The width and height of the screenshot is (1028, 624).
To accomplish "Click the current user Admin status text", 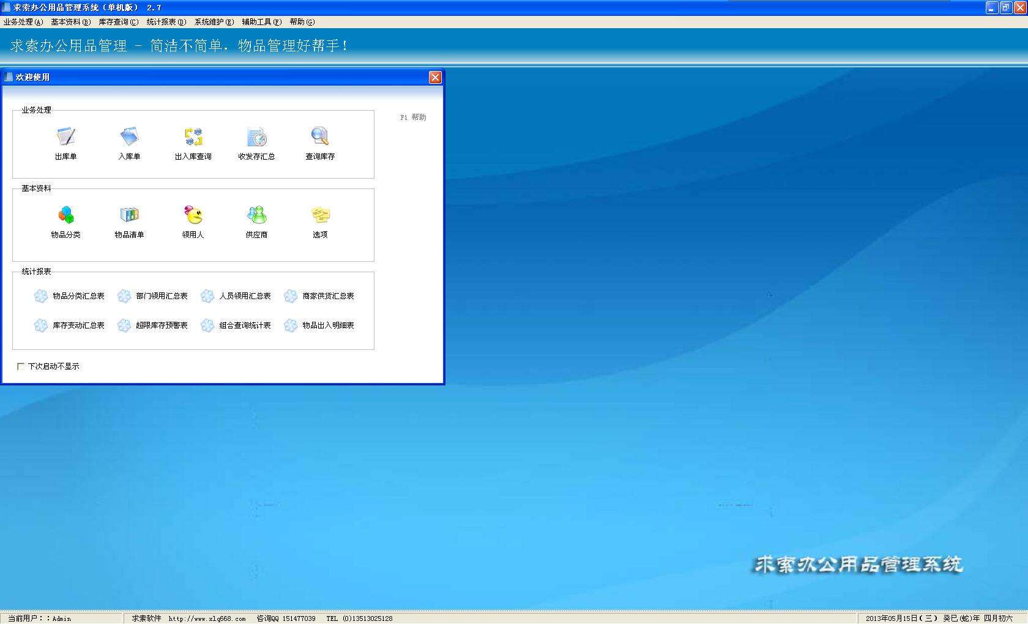I will pyautogui.click(x=39, y=618).
